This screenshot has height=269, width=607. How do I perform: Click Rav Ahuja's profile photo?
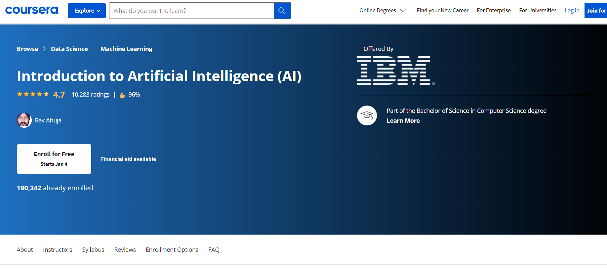(x=24, y=120)
